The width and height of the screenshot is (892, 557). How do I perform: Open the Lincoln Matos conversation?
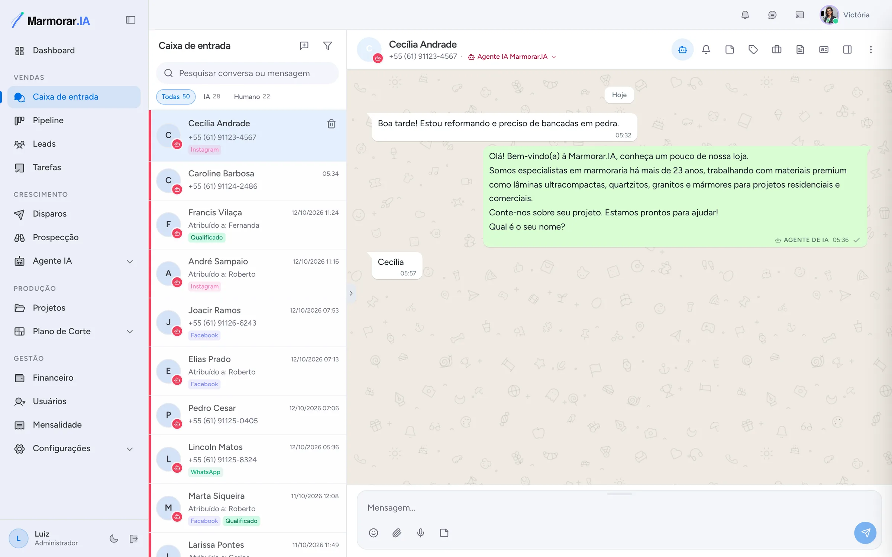tap(248, 459)
